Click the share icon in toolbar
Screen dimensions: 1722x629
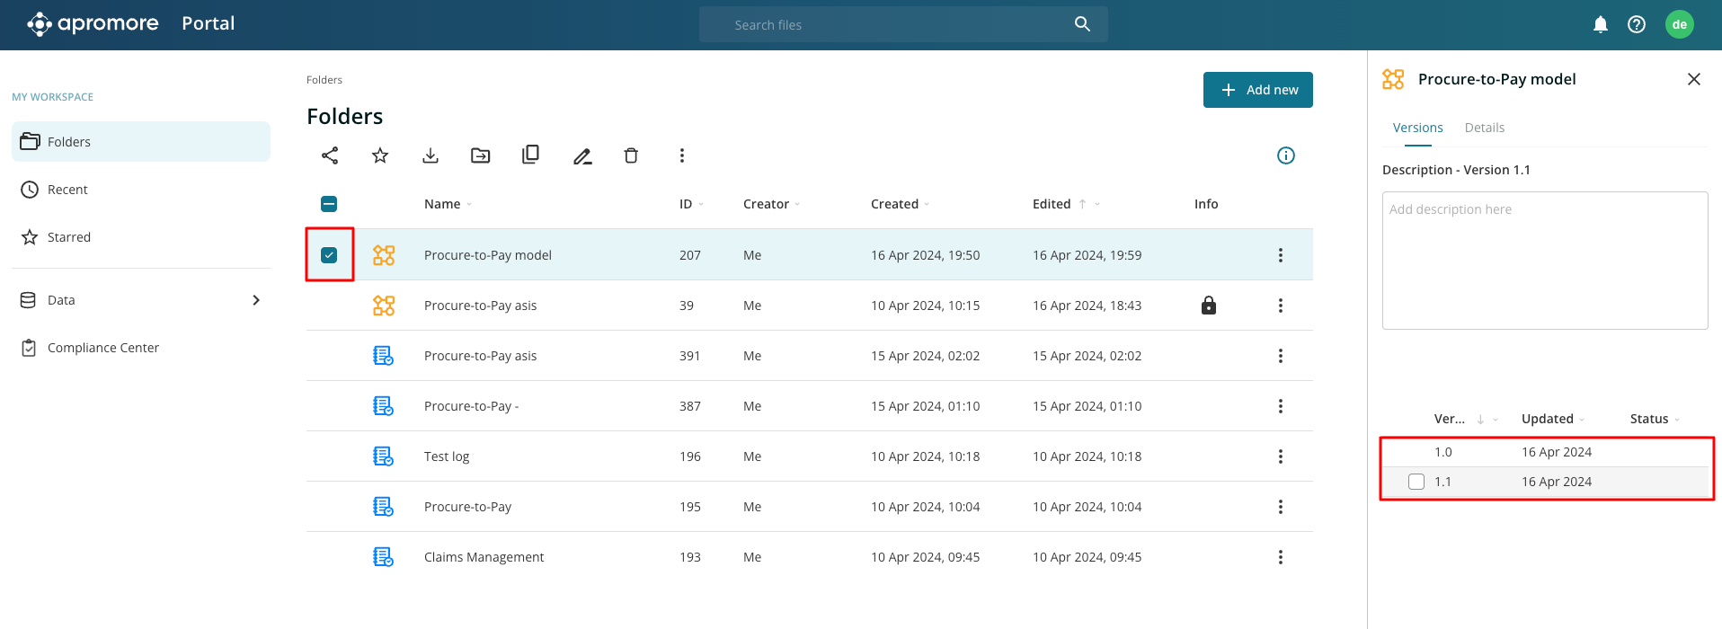[x=330, y=155]
